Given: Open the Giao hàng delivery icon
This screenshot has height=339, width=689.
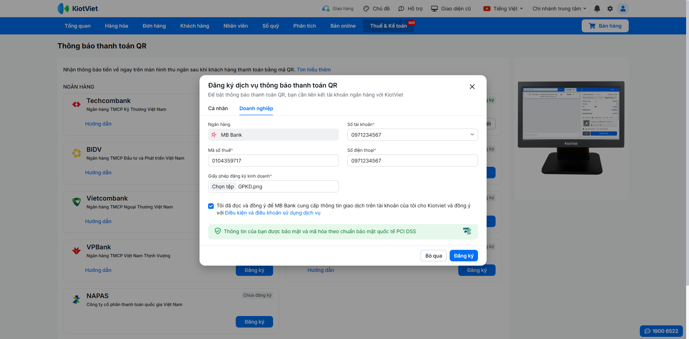Looking at the screenshot, I should coord(326,9).
